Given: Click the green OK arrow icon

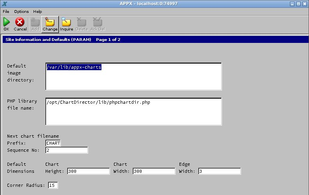Looking at the screenshot, I should [6, 22].
